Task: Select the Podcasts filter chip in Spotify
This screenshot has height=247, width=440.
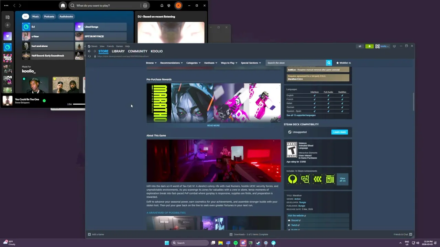Action: pyautogui.click(x=49, y=16)
